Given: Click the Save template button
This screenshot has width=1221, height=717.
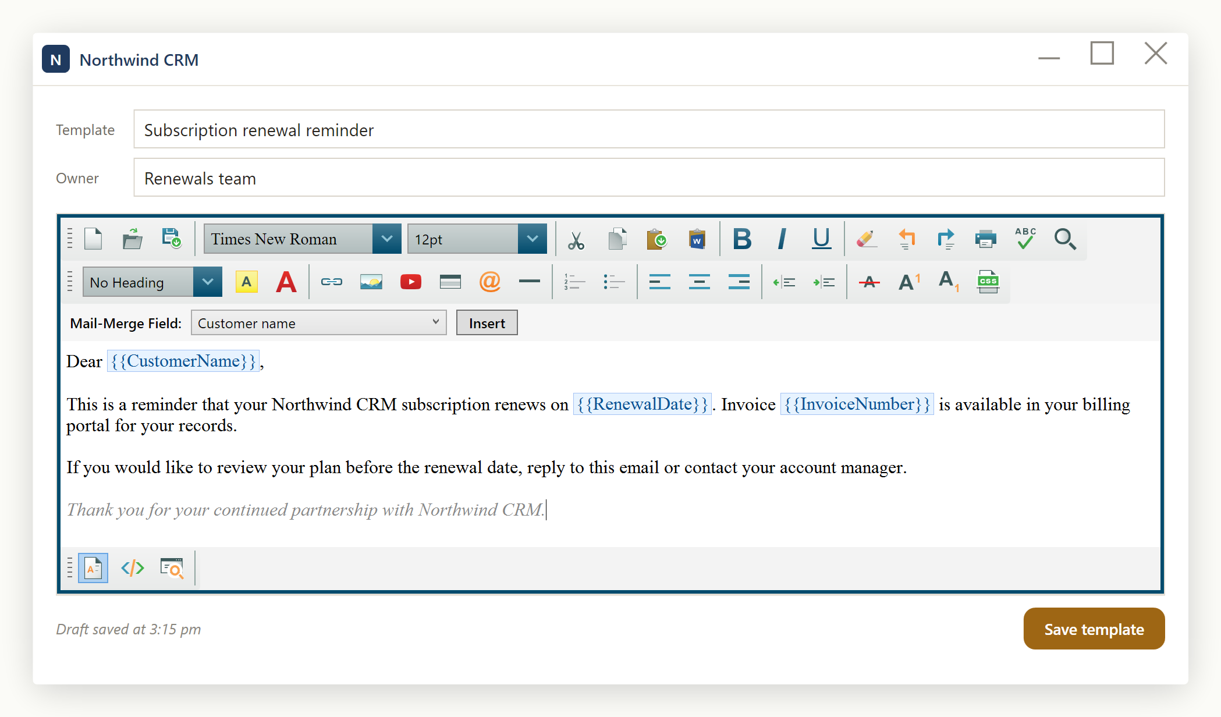Looking at the screenshot, I should coord(1094,629).
